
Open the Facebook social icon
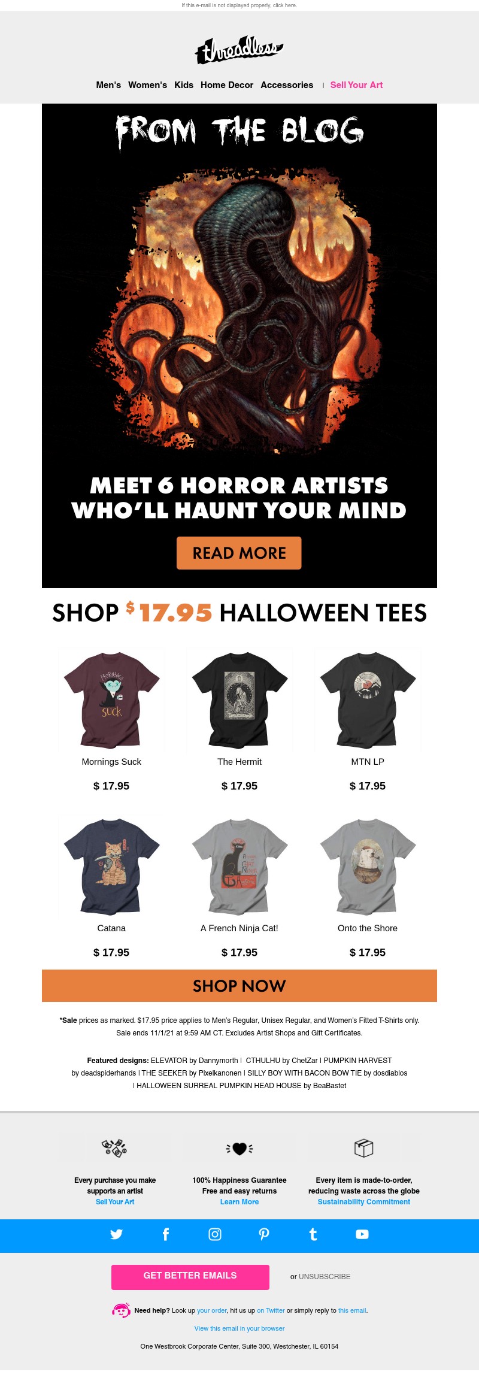[x=166, y=1234]
